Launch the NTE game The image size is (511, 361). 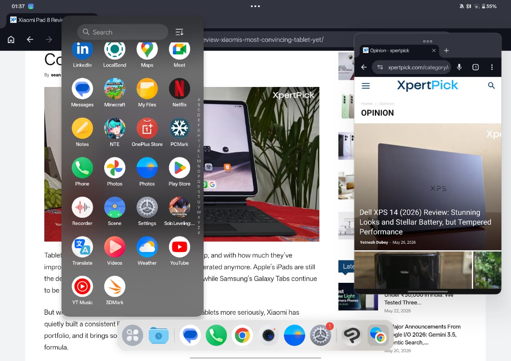point(115,128)
